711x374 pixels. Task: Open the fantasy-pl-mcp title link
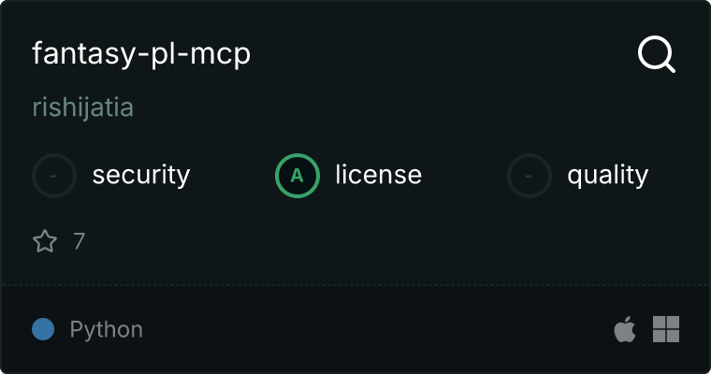pos(141,53)
